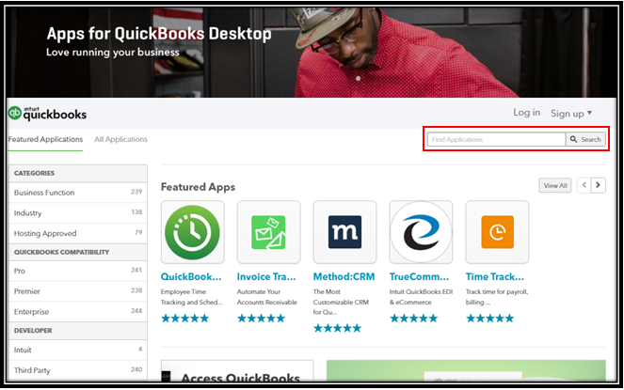
Task: Switch to Featured Applications tab
Action: coord(45,139)
